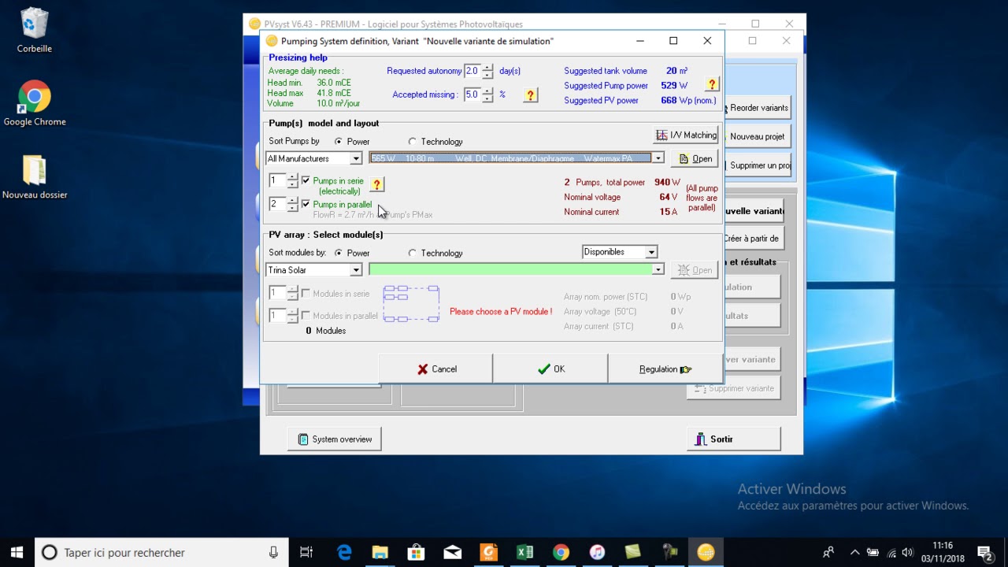Click the Windows search box

[x=161, y=553]
